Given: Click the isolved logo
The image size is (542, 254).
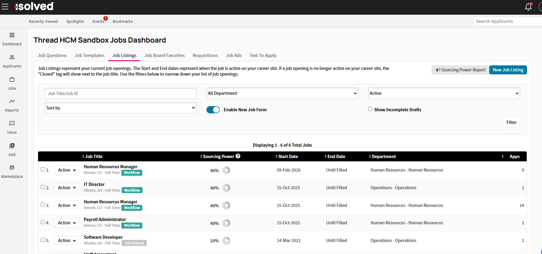Looking at the screenshot, I should coord(34,6).
